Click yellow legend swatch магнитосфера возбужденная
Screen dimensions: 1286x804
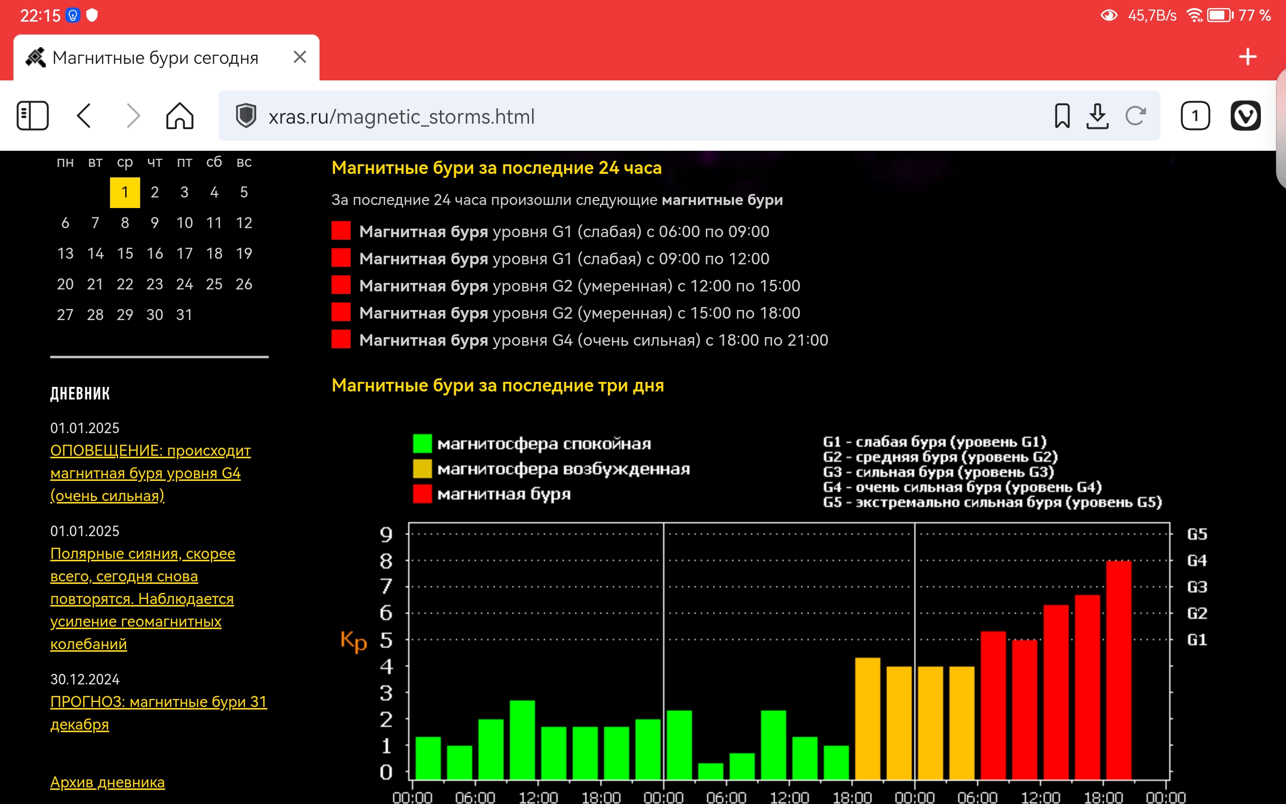click(x=422, y=468)
